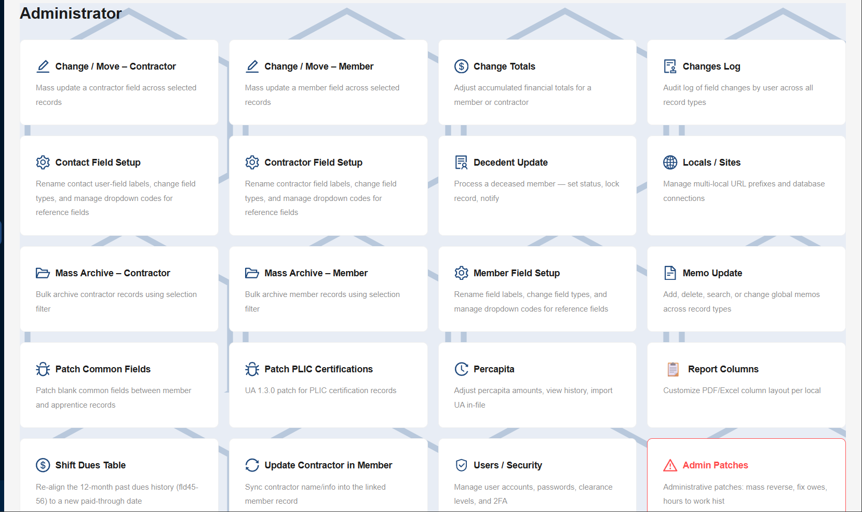Click the globe icon for Locals / Sites
This screenshot has width=862, height=512.
pyautogui.click(x=670, y=163)
